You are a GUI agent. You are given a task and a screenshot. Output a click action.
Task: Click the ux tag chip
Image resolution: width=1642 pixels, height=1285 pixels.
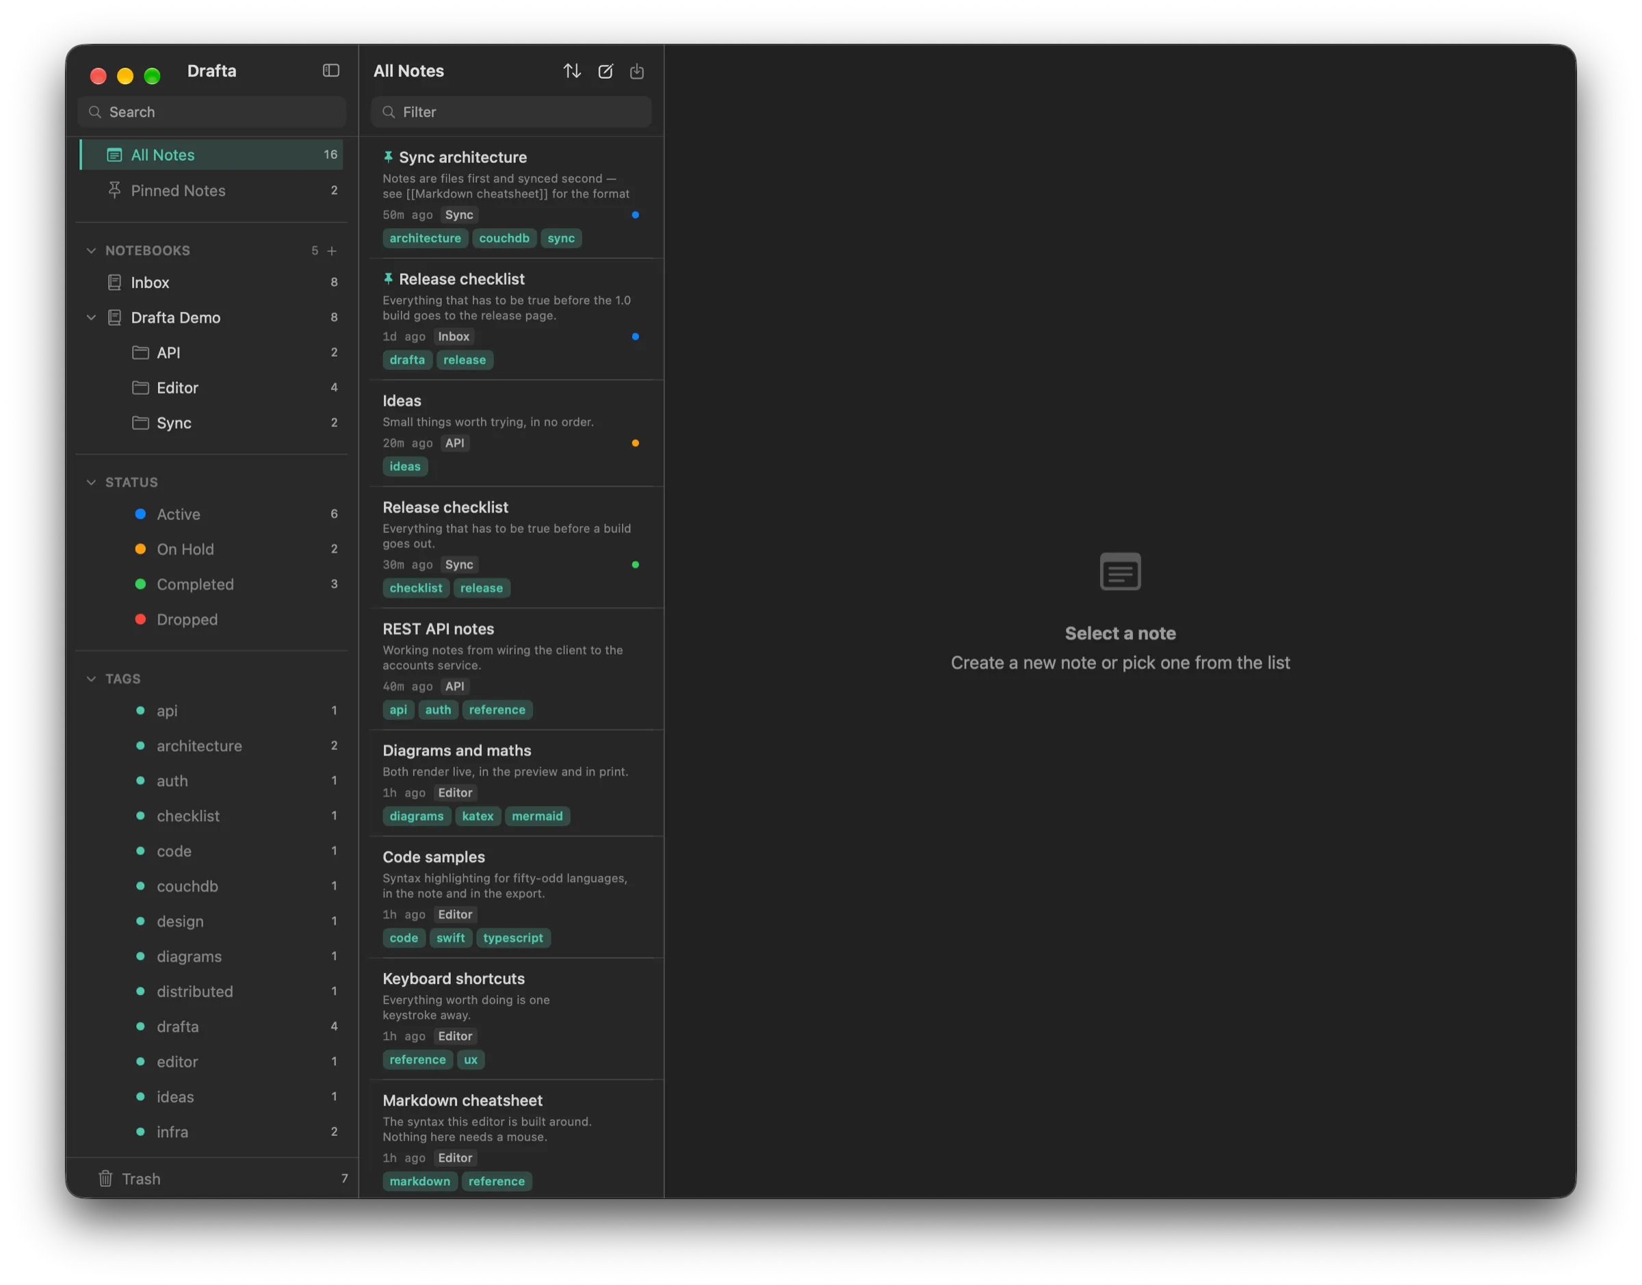coord(471,1059)
